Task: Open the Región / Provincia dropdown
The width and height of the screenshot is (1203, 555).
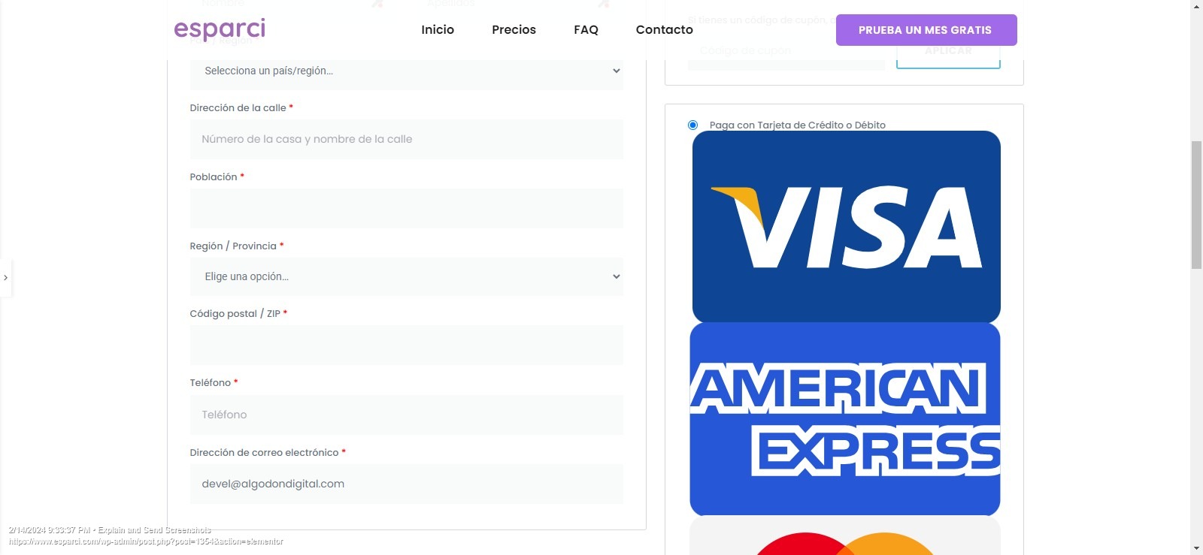Action: pos(406,276)
